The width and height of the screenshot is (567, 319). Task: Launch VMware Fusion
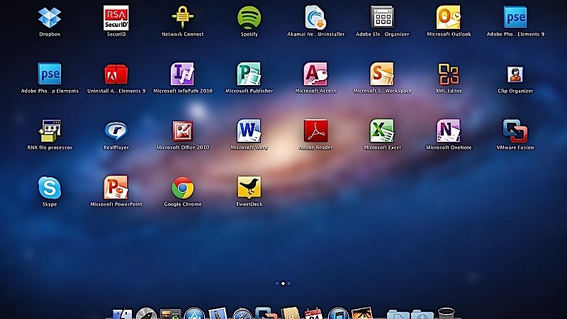click(515, 130)
